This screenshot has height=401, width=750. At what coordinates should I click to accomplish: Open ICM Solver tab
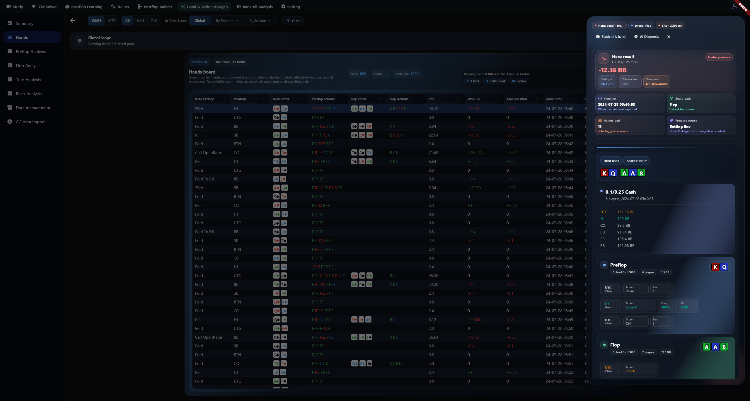44,7
